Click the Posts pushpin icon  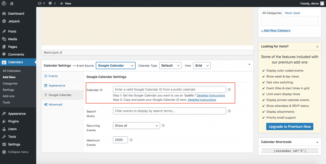point(4,31)
